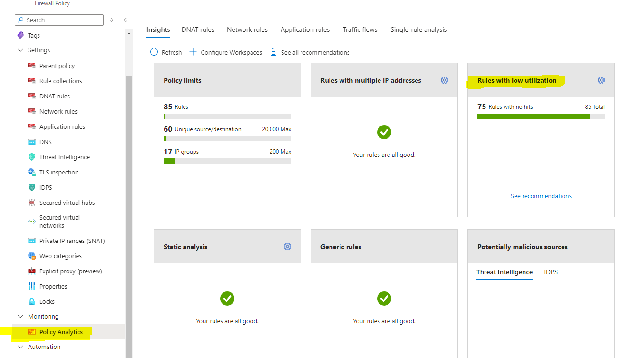Click the Application rules sidebar icon

coord(32,126)
